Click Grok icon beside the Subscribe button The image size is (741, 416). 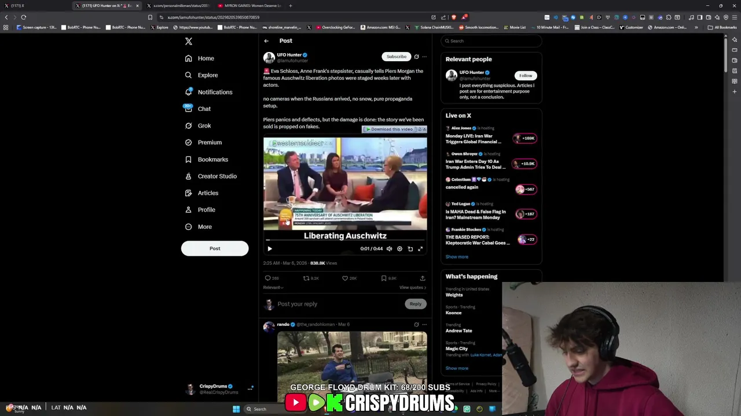click(416, 57)
